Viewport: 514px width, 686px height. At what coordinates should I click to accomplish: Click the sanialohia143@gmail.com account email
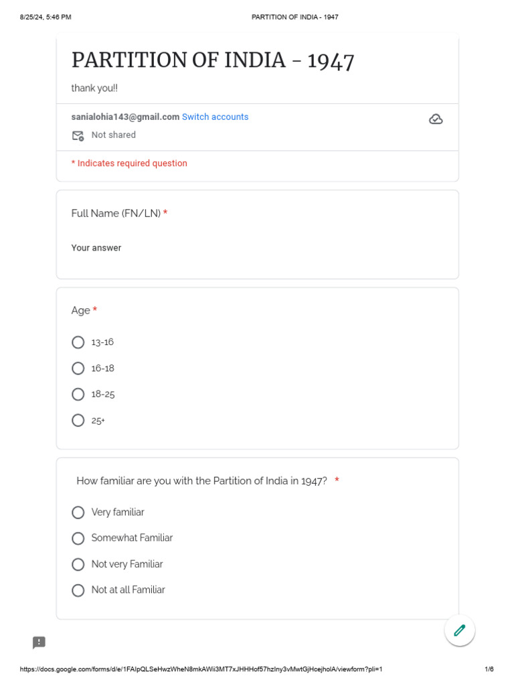[x=125, y=117]
